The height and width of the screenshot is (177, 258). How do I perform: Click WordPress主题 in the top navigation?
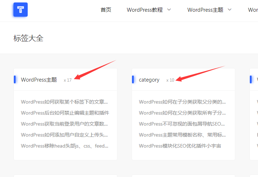tap(205, 10)
